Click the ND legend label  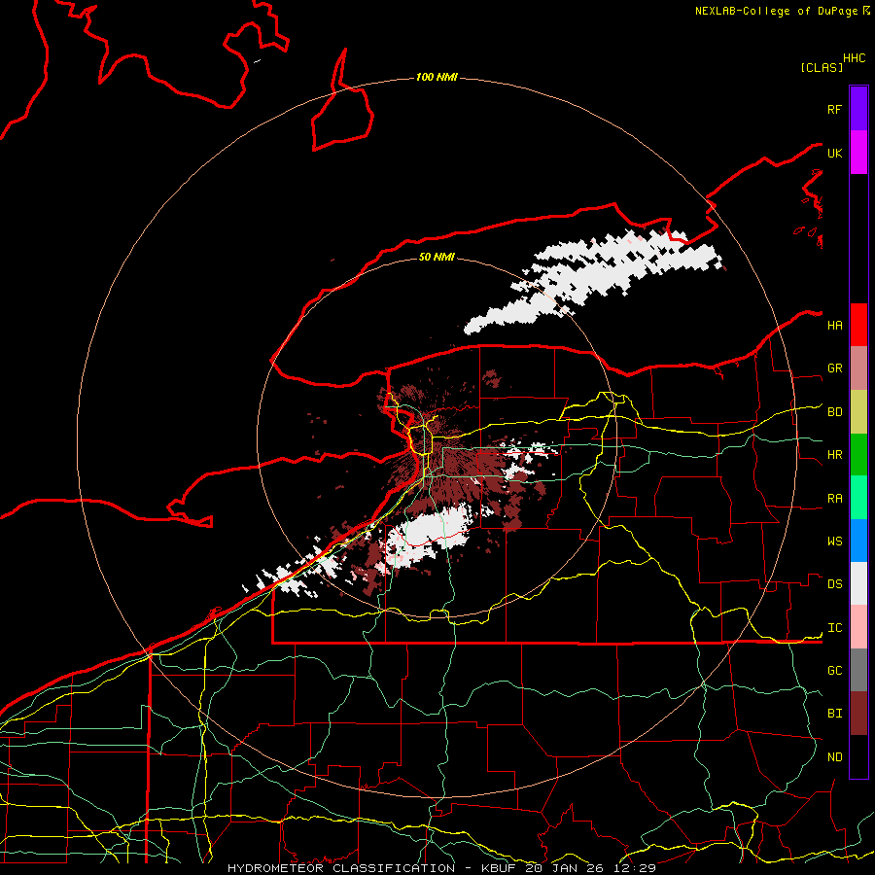(x=834, y=757)
